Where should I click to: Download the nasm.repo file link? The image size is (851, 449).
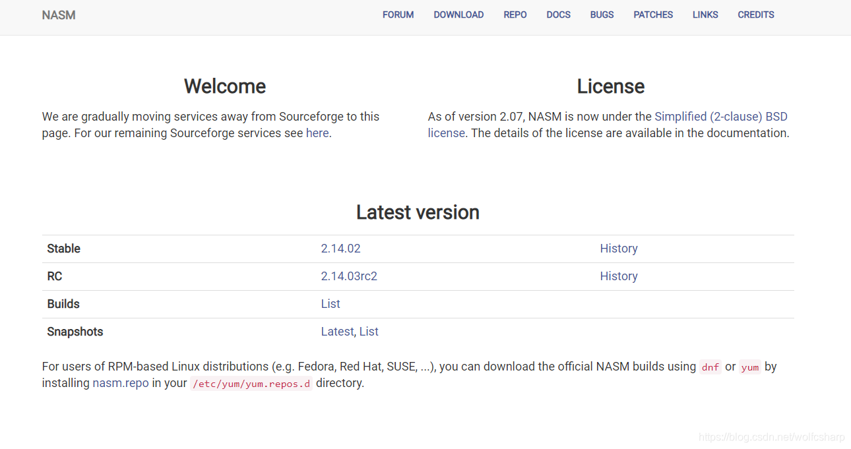click(x=121, y=383)
